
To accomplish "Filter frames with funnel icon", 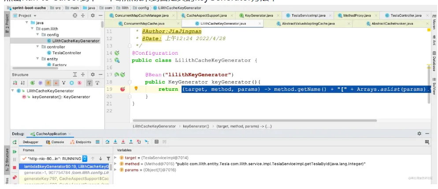I will coord(108,158).
